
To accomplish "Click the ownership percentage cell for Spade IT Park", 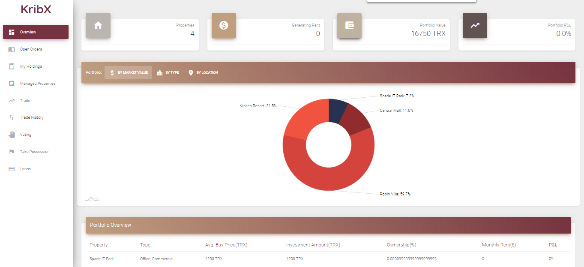I will coord(412,259).
